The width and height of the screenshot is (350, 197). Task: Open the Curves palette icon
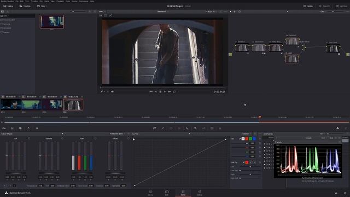154,128
